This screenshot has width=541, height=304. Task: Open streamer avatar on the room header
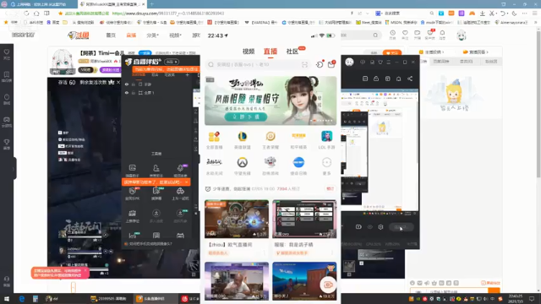tap(63, 62)
